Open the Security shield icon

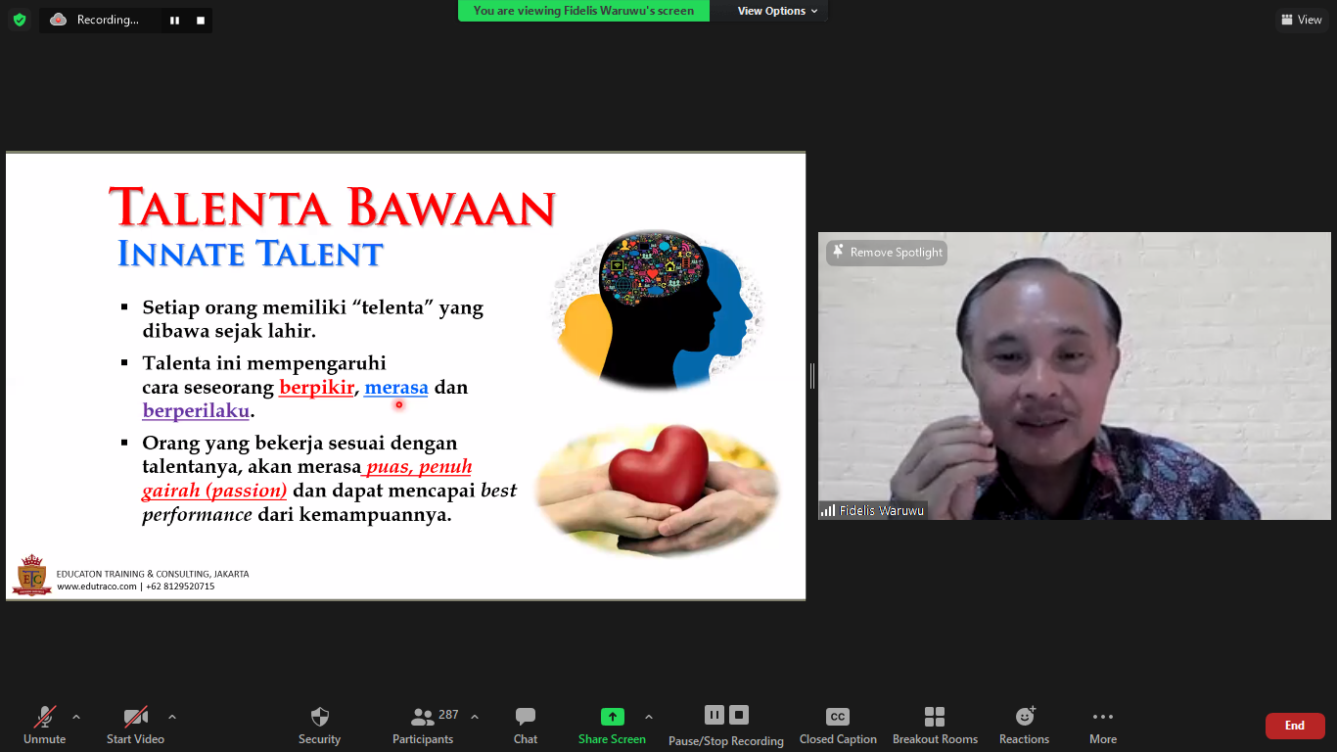(x=319, y=717)
